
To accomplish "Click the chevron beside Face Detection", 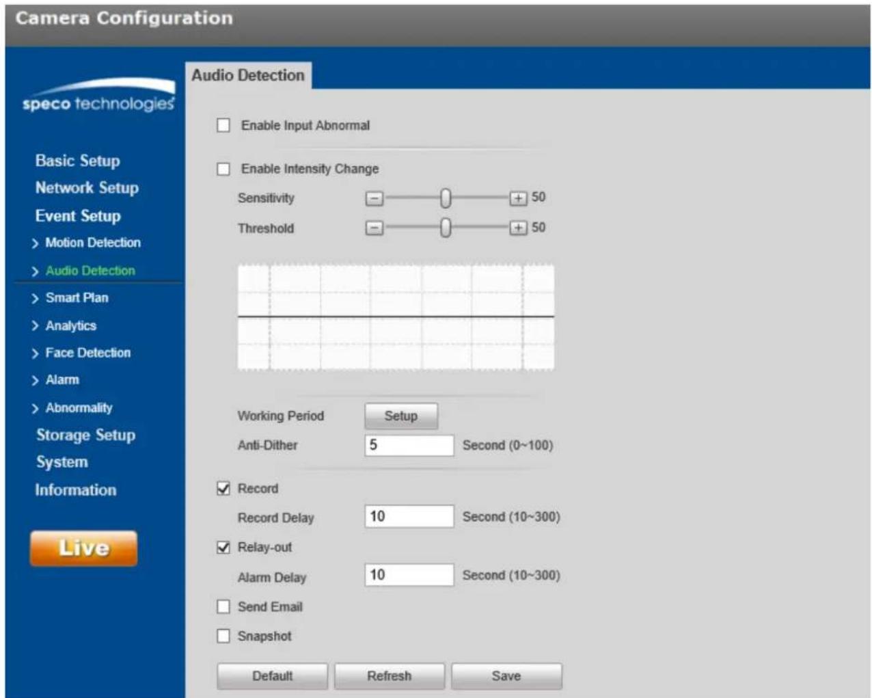I will point(35,353).
